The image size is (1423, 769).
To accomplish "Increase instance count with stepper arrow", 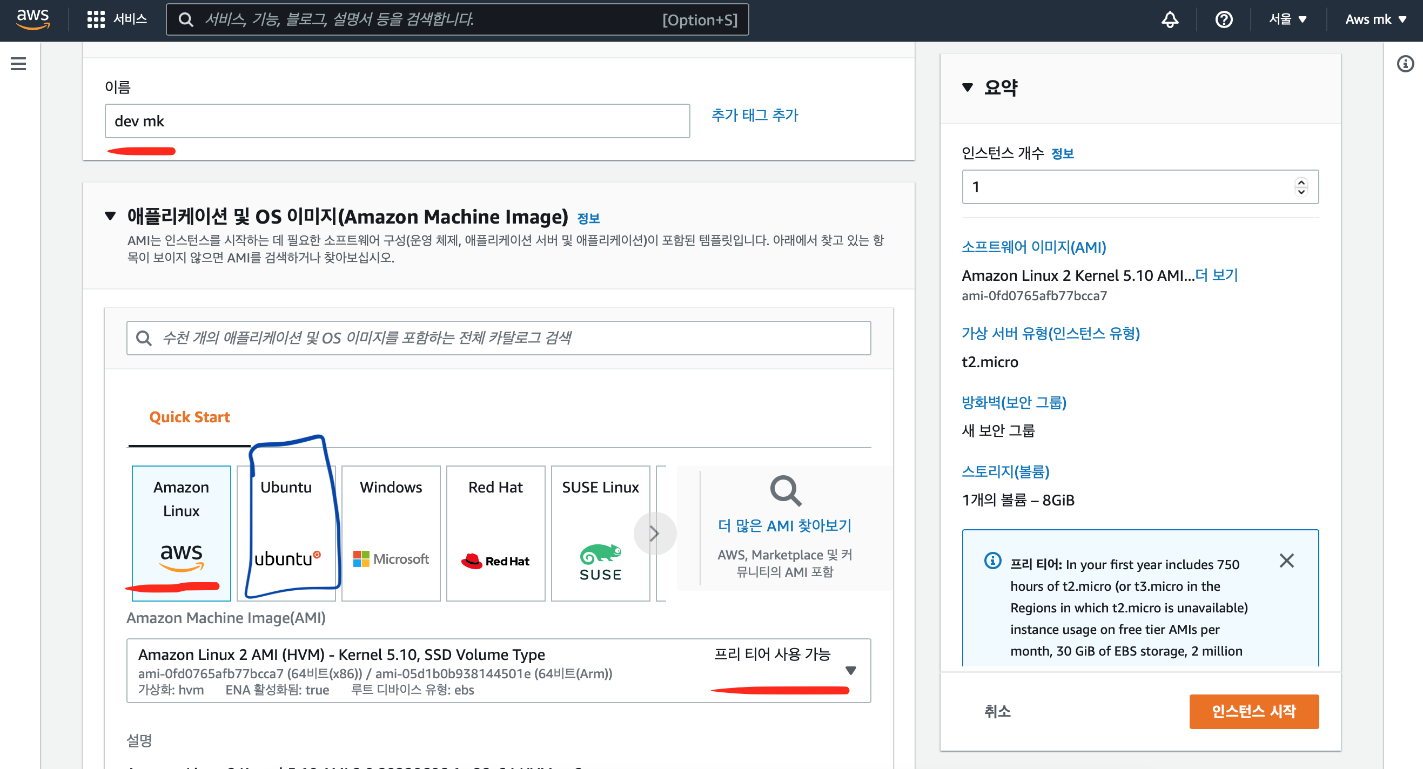I will [x=1301, y=181].
